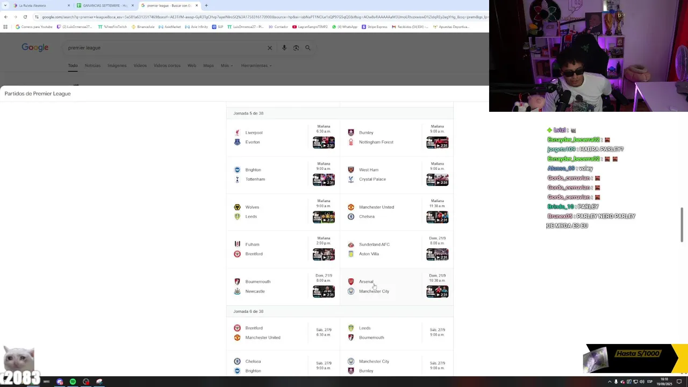Click the Tottenham team name
This screenshot has height=387, width=688.
click(255, 180)
